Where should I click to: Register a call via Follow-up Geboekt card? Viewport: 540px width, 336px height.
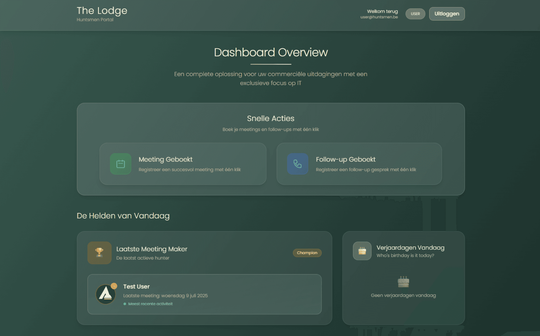pos(359,164)
